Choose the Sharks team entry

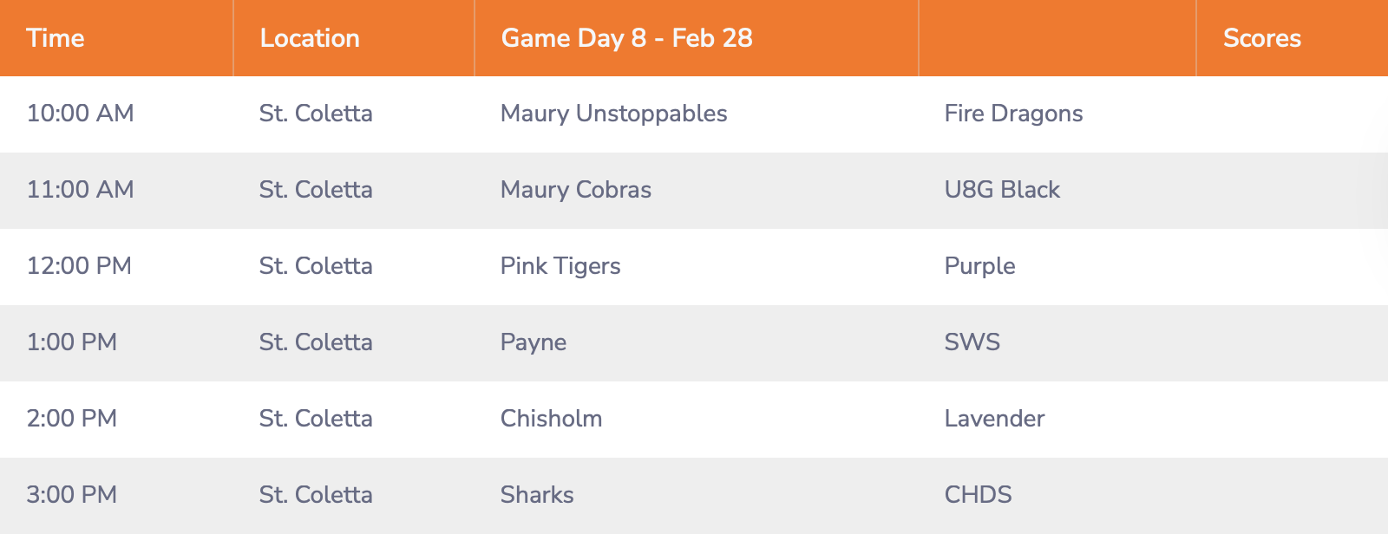point(537,495)
